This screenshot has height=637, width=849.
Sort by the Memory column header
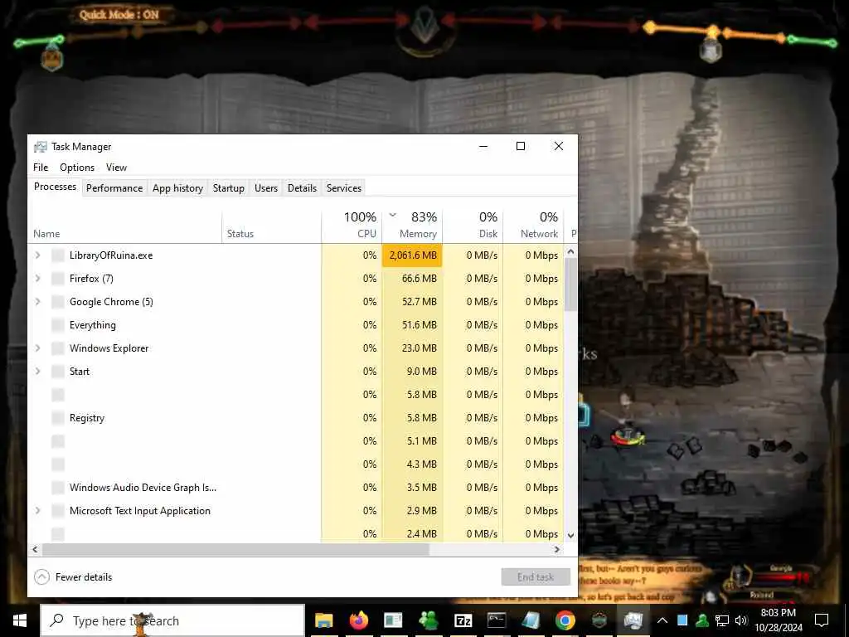[413, 226]
